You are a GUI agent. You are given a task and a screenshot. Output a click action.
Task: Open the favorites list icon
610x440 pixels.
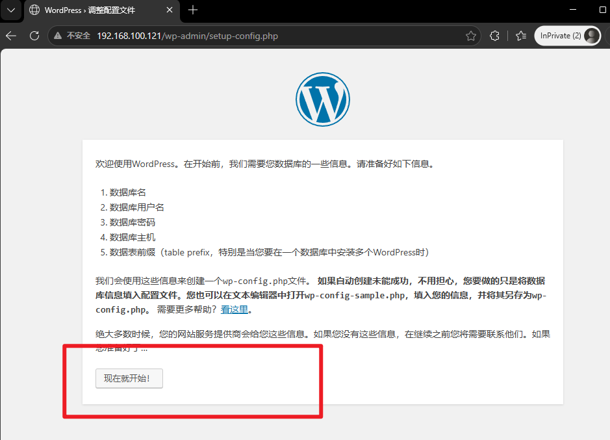[x=521, y=36]
